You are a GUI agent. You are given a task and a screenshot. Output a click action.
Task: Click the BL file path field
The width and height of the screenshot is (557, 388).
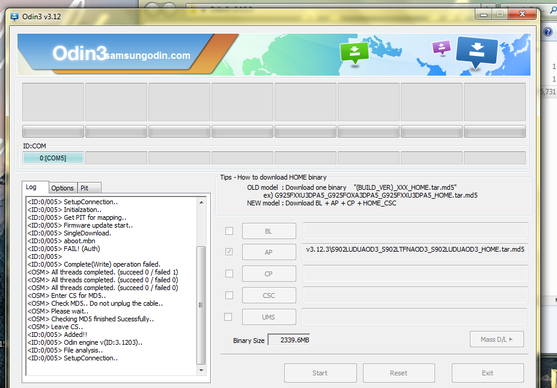415,231
